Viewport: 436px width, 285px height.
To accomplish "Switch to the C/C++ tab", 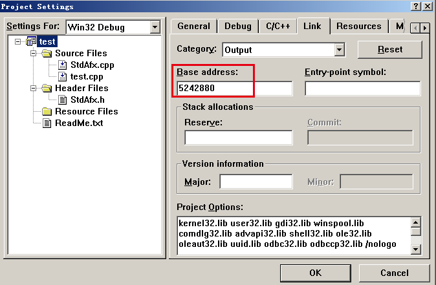I will pos(278,26).
